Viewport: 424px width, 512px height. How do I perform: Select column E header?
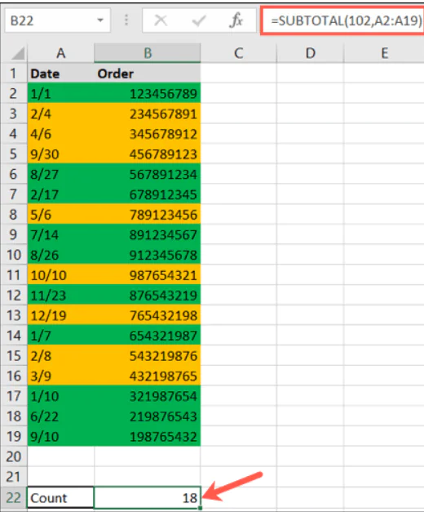click(384, 53)
